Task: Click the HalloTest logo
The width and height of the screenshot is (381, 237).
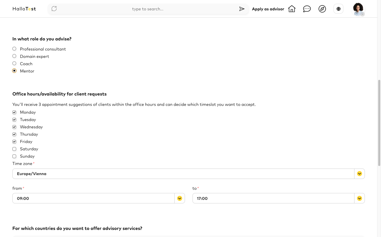Action: tap(24, 9)
